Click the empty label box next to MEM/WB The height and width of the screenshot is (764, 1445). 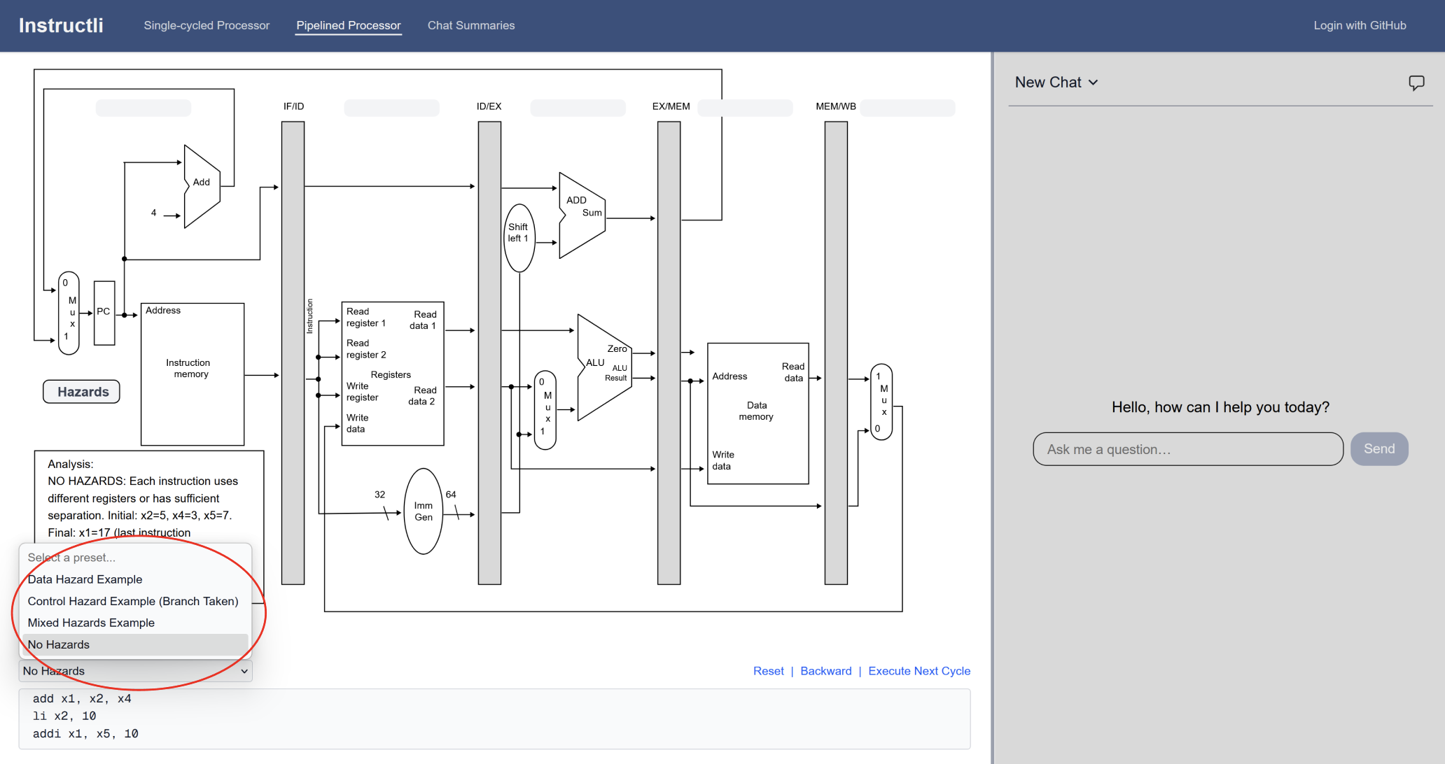(x=908, y=108)
